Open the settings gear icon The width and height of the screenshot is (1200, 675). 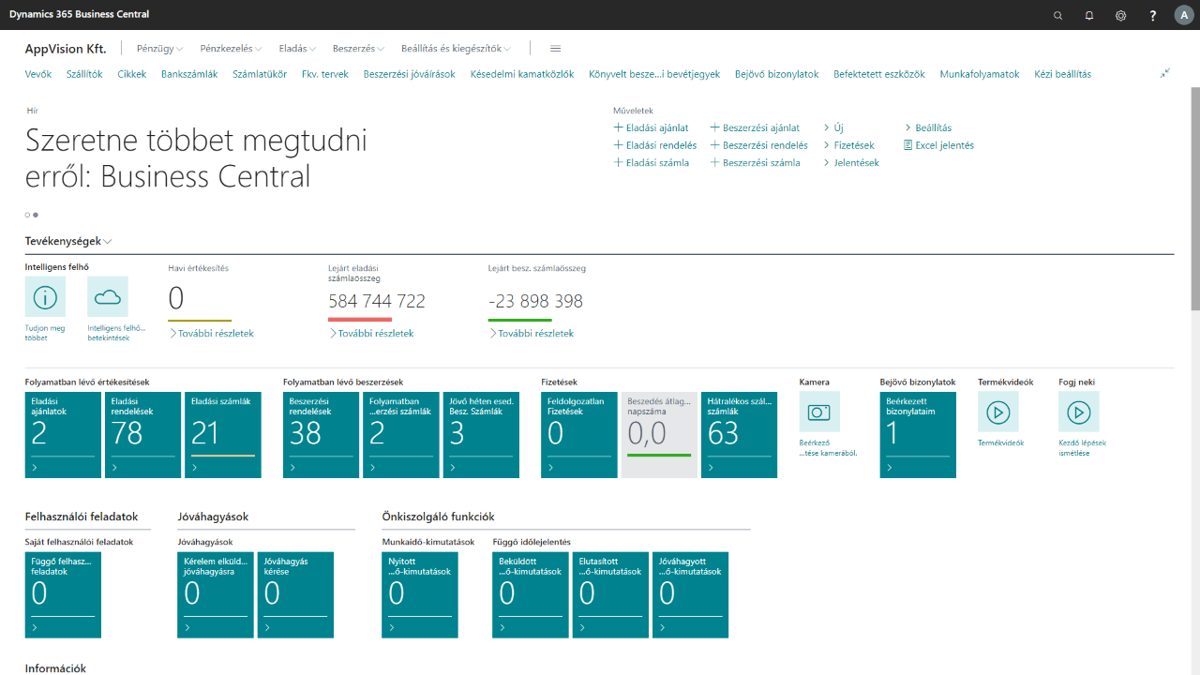1121,15
